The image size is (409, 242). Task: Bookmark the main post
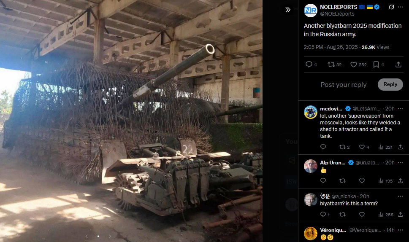click(376, 65)
